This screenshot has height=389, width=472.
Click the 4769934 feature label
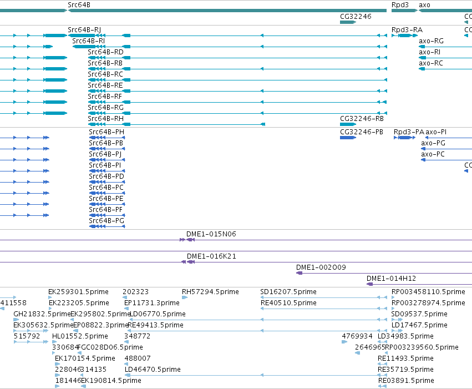tap(357, 336)
